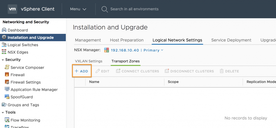Screen dimensions: 276x128
Task: Add a new transport zone
Action: tap(81, 71)
